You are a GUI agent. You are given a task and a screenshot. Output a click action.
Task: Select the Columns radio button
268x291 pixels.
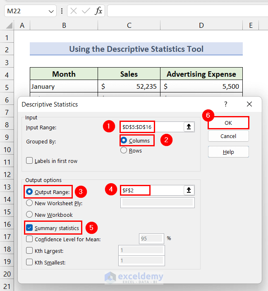point(124,140)
